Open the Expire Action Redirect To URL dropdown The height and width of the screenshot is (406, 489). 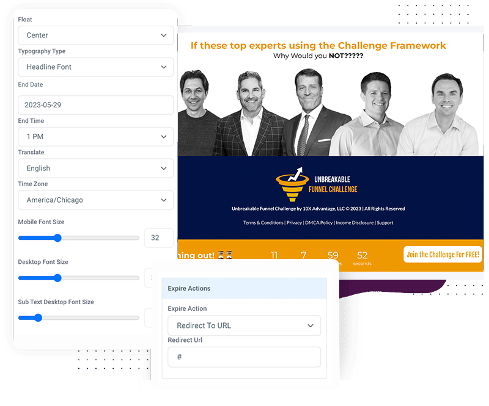pyautogui.click(x=244, y=325)
